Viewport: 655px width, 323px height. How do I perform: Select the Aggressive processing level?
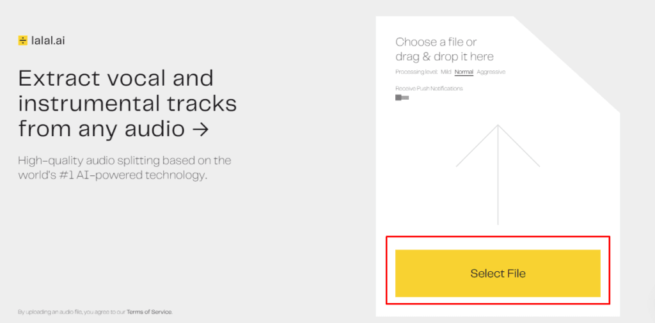pos(491,72)
